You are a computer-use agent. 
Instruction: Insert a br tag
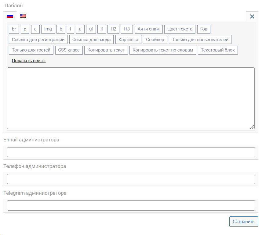14,29
